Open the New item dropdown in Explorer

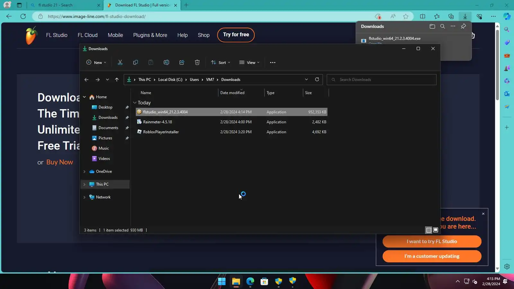[x=96, y=63]
